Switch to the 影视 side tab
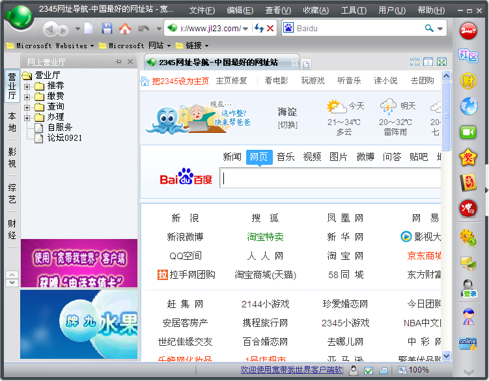The height and width of the screenshot is (381, 489). (x=12, y=158)
